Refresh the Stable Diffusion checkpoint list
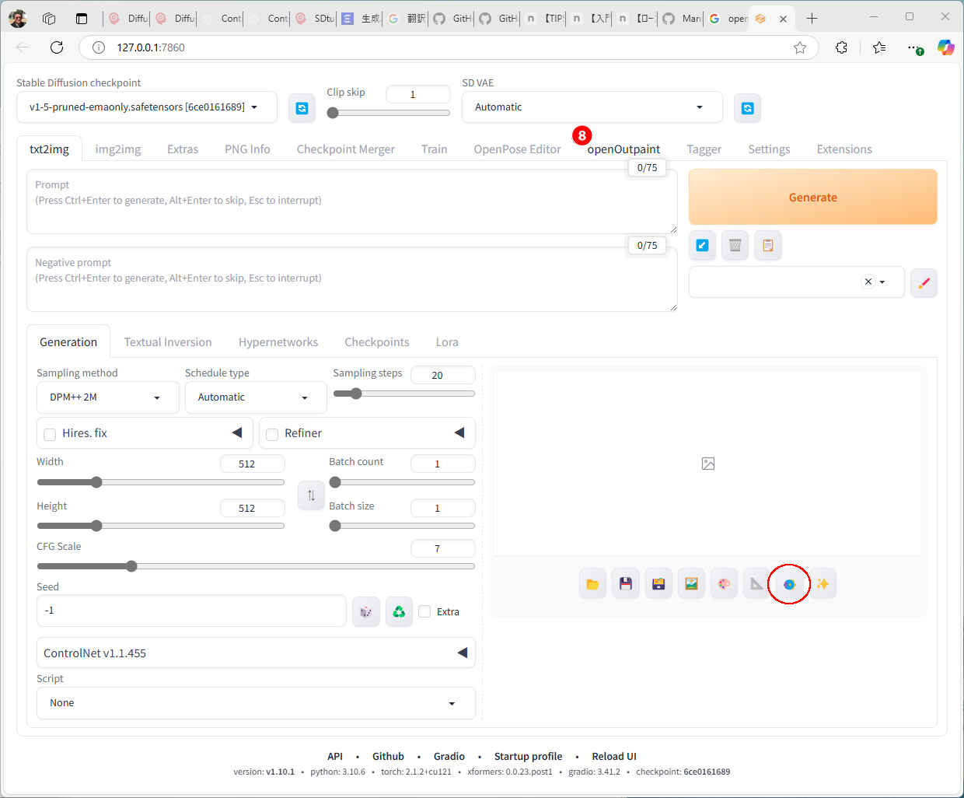Image resolution: width=964 pixels, height=798 pixels. [302, 108]
